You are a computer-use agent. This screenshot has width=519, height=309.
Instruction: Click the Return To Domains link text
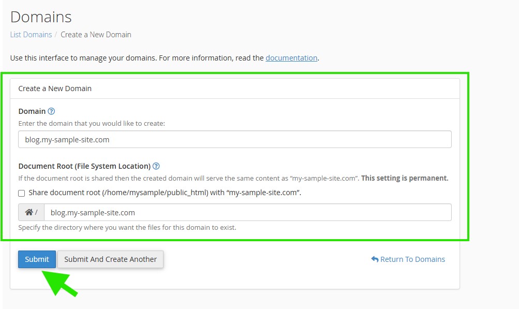412,259
